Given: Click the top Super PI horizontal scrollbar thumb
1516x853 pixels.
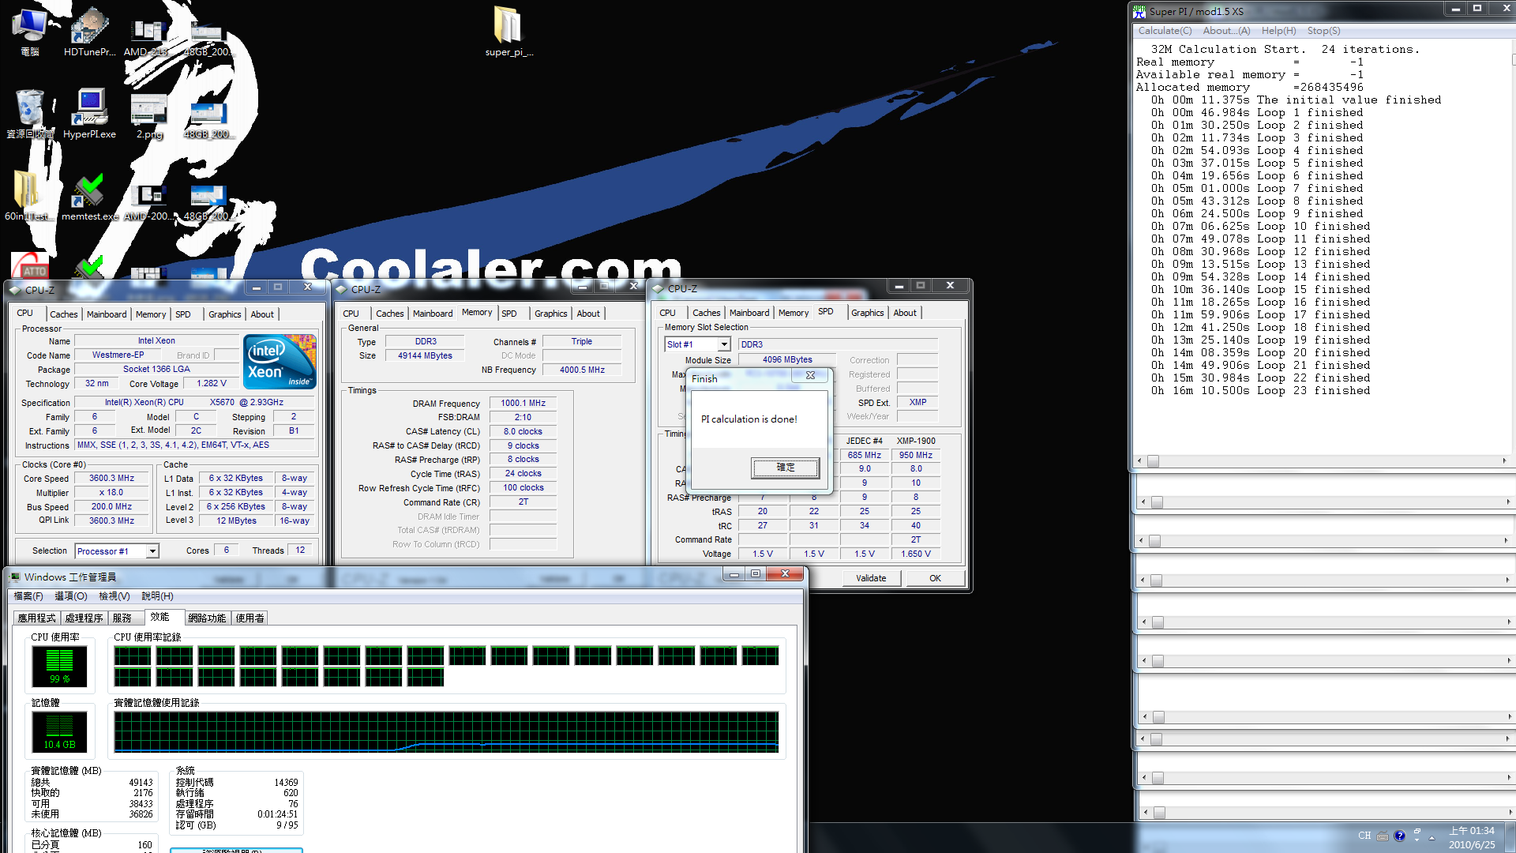Looking at the screenshot, I should pyautogui.click(x=1153, y=461).
